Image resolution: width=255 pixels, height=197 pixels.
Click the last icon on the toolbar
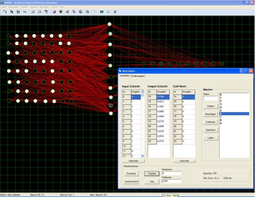[115, 12]
